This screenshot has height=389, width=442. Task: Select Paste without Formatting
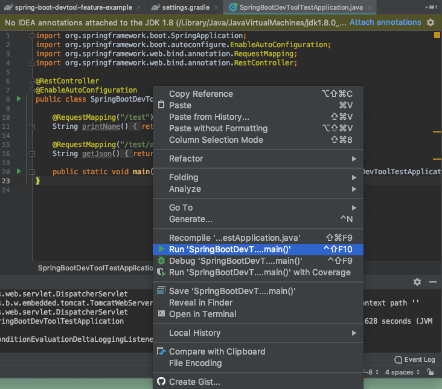tap(258, 128)
